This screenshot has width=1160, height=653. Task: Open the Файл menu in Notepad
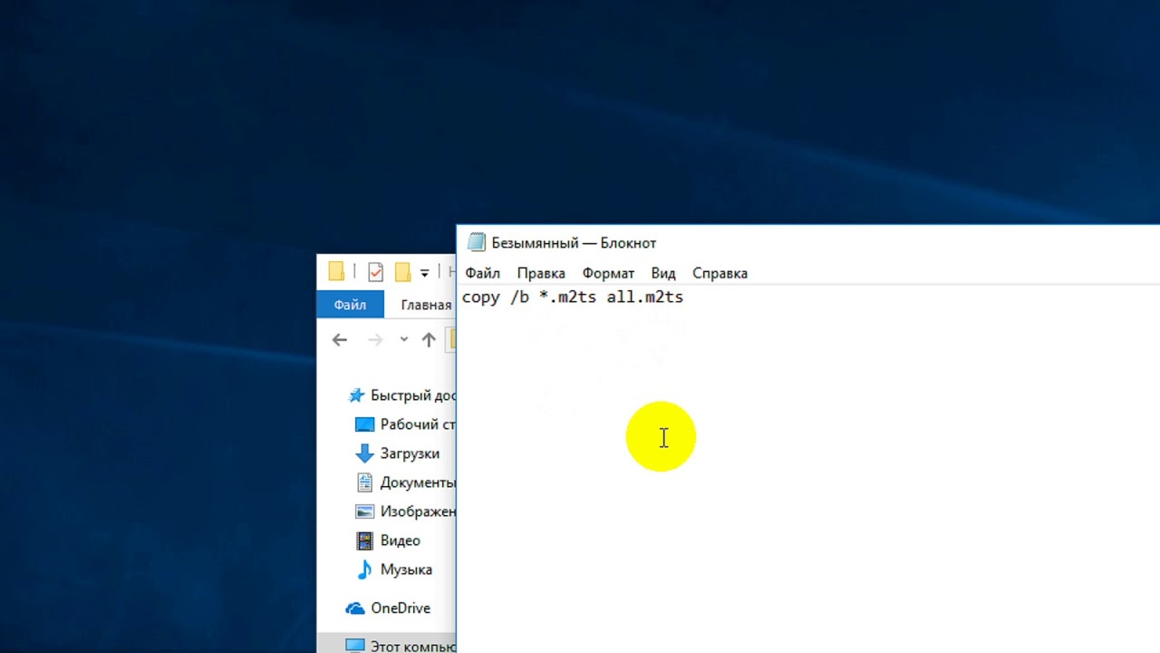tap(482, 273)
